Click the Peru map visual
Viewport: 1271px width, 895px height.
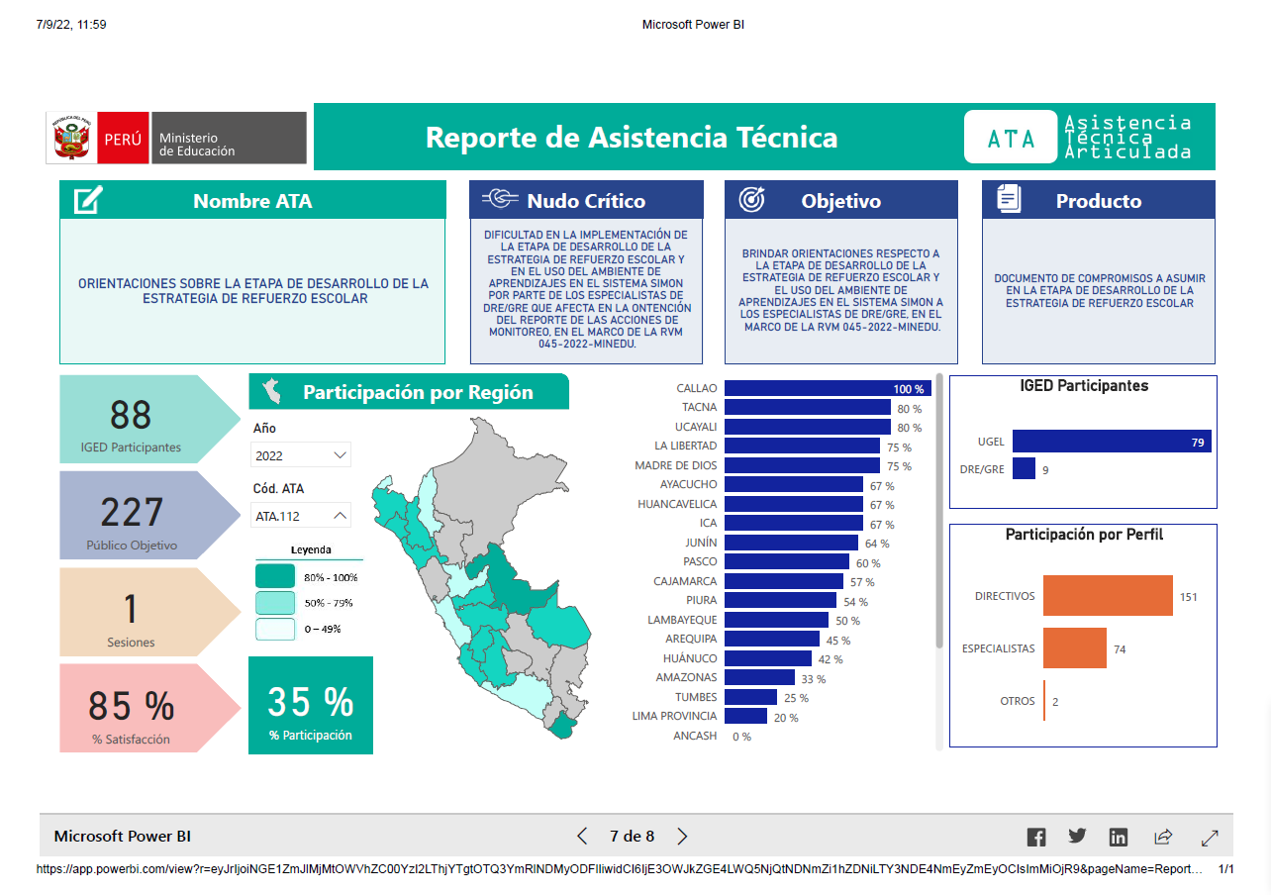tap(483, 576)
